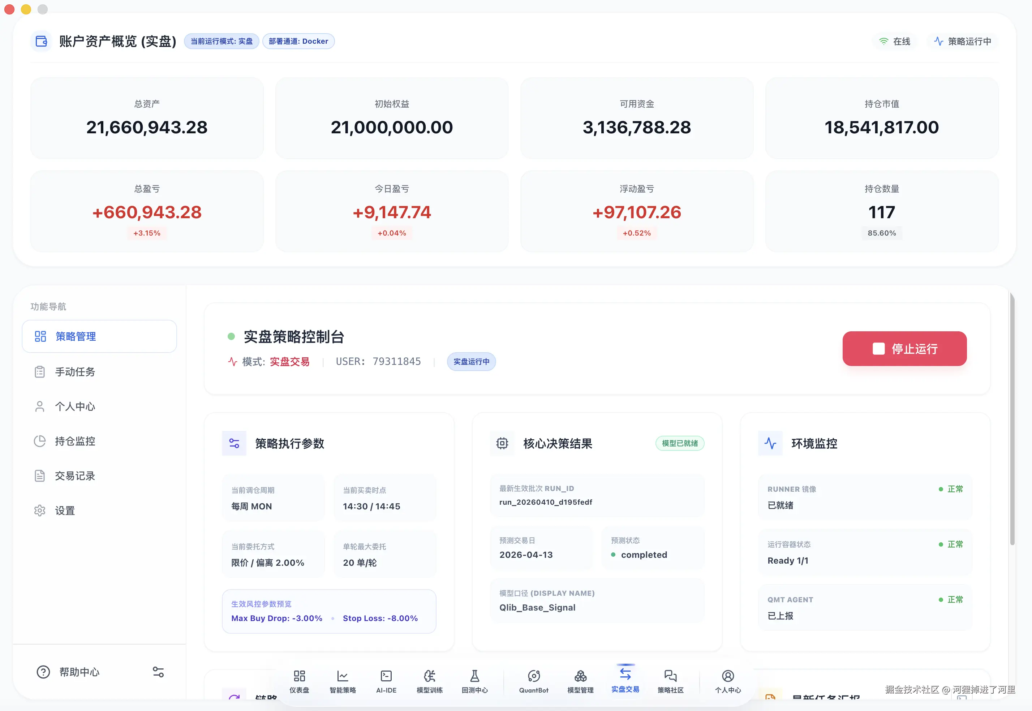Open 交易记录 from the sidebar
1032x711 pixels.
(x=75, y=476)
